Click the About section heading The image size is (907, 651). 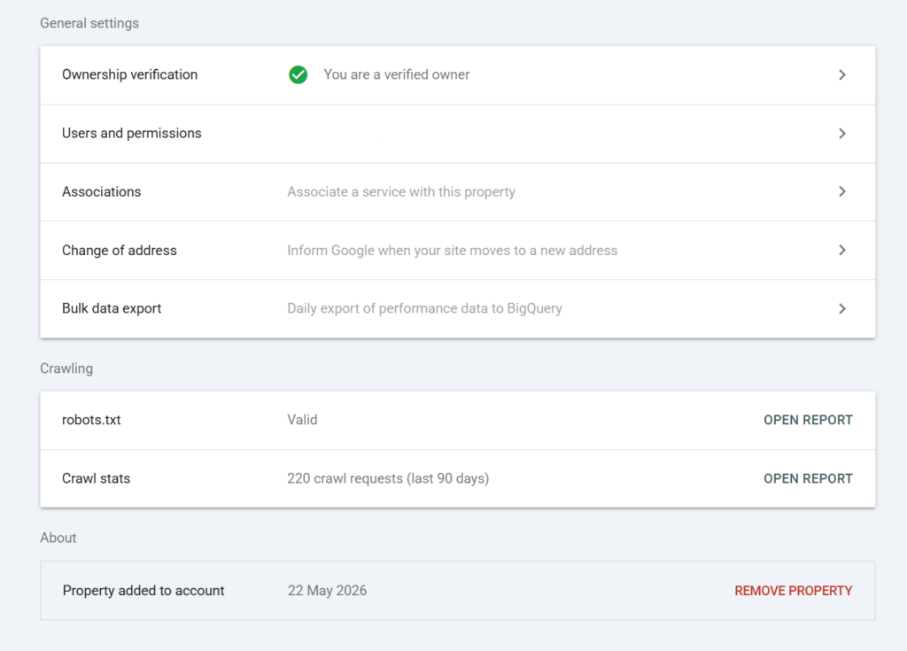pos(58,539)
